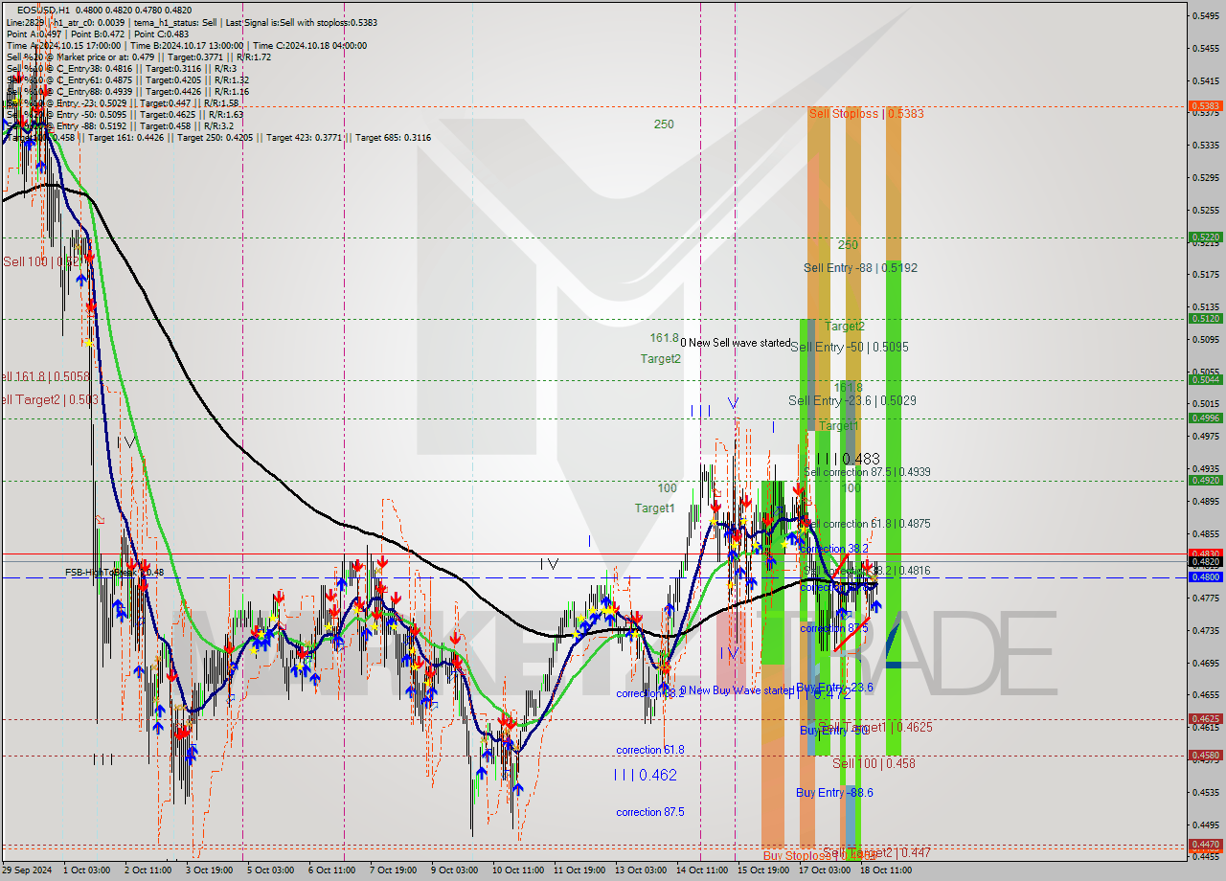Click the 'Sell Target1 | 0.4625' label
Image resolution: width=1226 pixels, height=881 pixels.
(874, 727)
